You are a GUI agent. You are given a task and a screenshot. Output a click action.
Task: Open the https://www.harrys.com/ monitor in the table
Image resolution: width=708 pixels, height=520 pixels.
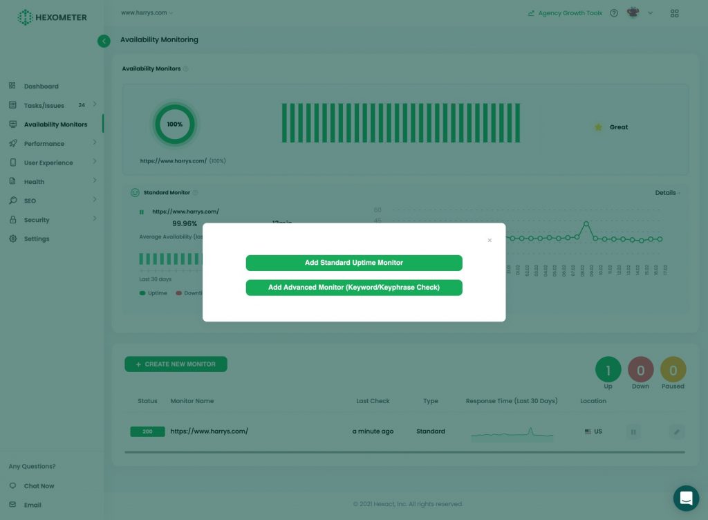(209, 431)
